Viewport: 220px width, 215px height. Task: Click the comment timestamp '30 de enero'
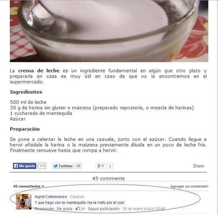pos(144,209)
